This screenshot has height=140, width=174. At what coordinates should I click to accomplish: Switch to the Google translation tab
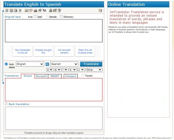28,76
